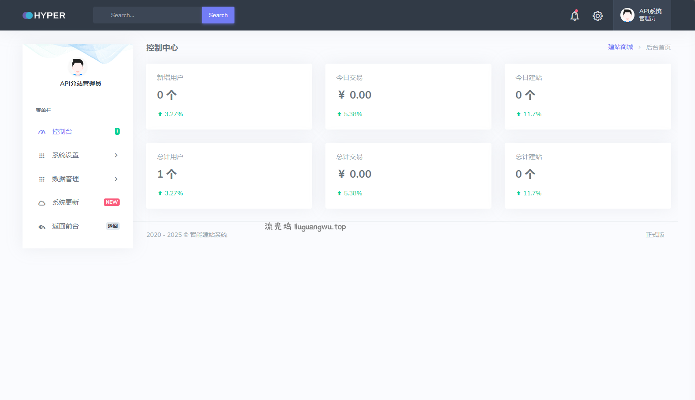Click the 系统更新 cloud icon
Viewport: 695px width, 400px height.
tap(42, 203)
